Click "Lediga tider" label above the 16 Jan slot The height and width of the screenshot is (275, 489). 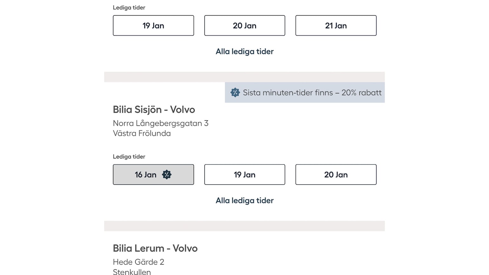[x=129, y=157]
